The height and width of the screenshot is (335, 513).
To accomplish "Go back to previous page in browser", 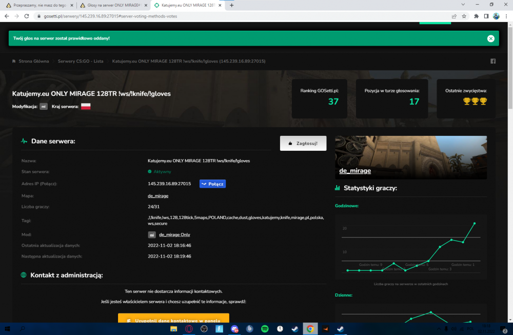I will coord(7,16).
